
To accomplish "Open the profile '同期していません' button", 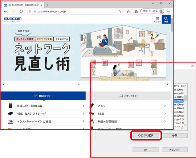I will point(152,11).
